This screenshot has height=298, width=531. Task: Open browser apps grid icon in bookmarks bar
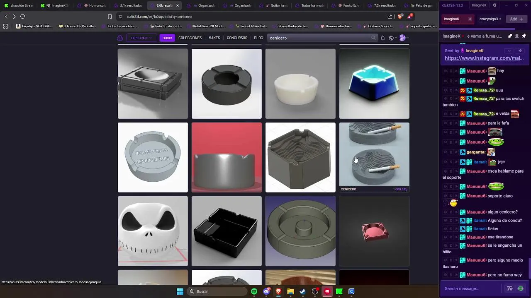(x=5, y=26)
